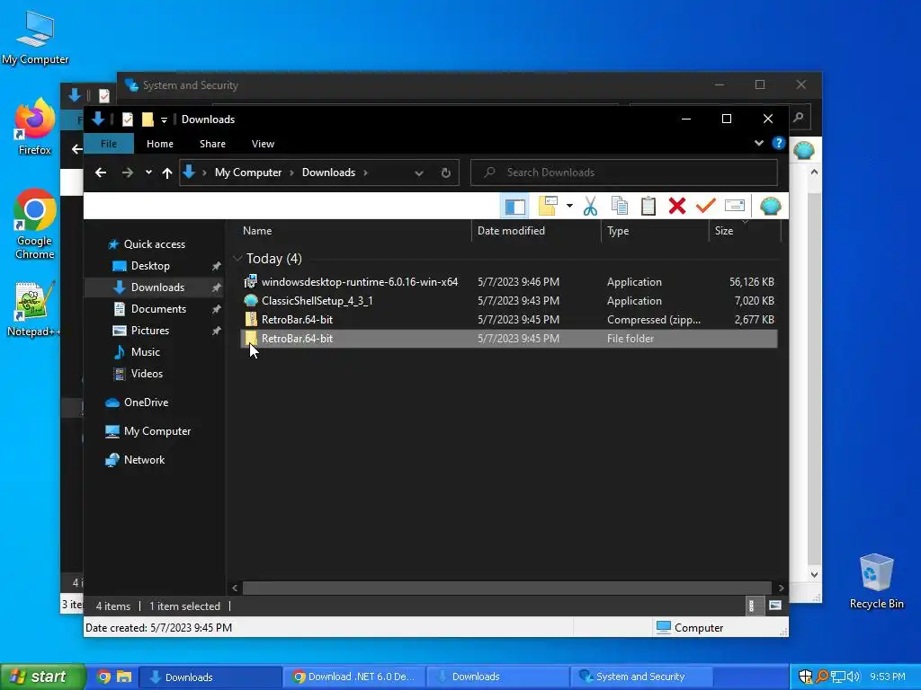Click the red X Delete toolbar icon
This screenshot has height=690, width=921.
coord(676,207)
